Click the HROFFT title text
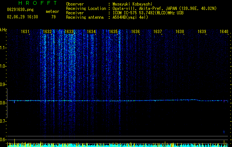 pyautogui.click(x=38, y=3)
